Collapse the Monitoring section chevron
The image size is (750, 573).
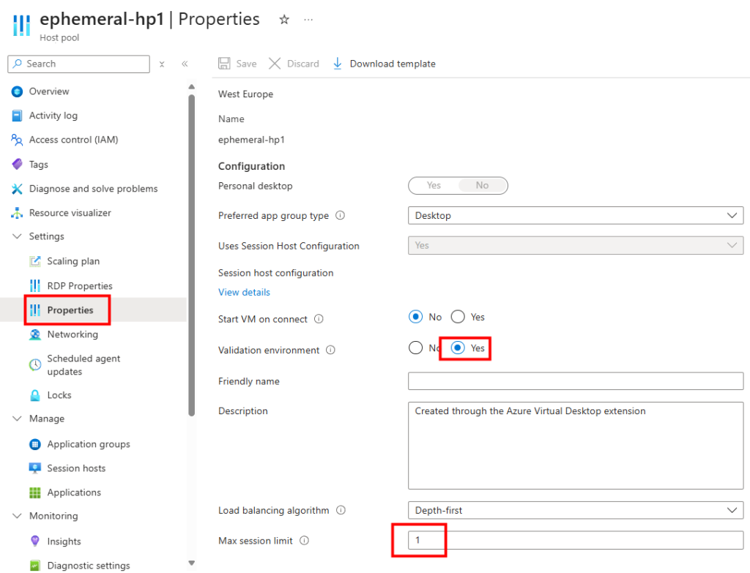[x=18, y=516]
